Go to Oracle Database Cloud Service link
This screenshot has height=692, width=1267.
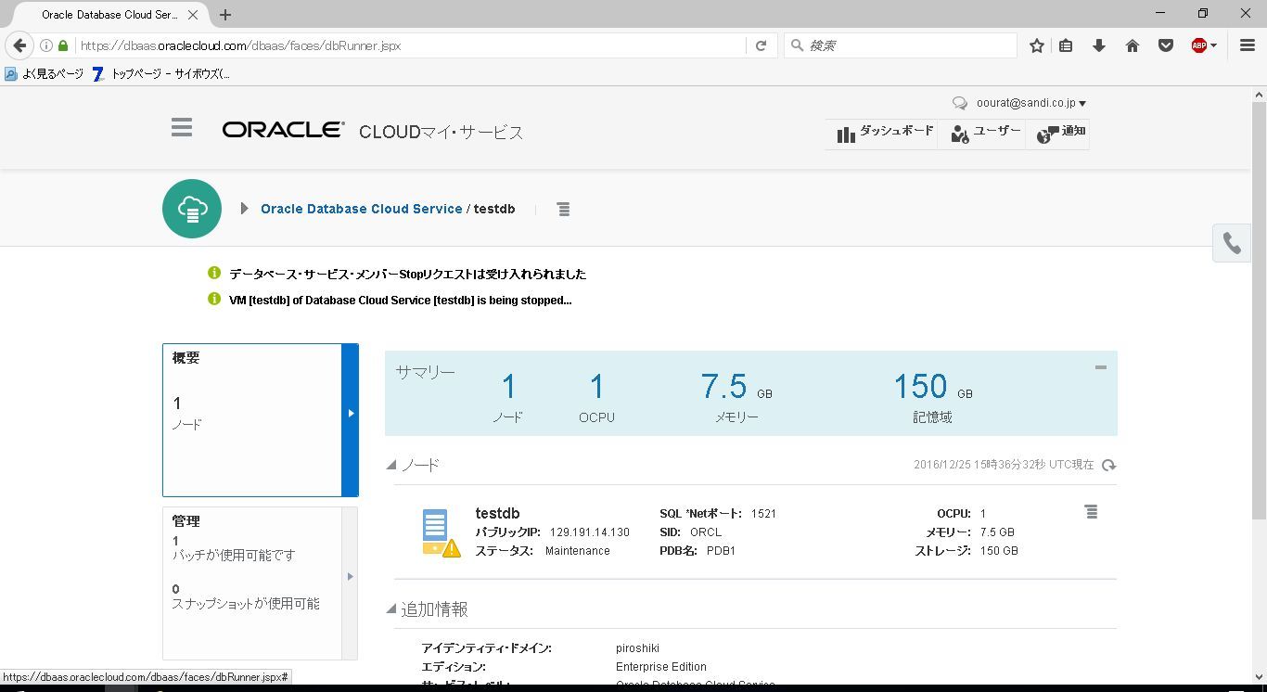pyautogui.click(x=361, y=209)
